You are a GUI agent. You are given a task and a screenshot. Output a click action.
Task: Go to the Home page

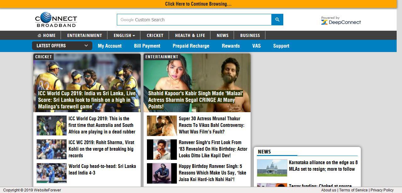pyautogui.click(x=46, y=35)
